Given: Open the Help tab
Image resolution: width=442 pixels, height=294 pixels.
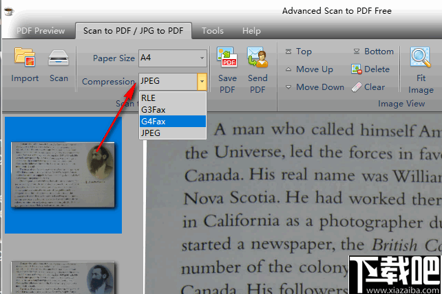Looking at the screenshot, I should pyautogui.click(x=251, y=31).
